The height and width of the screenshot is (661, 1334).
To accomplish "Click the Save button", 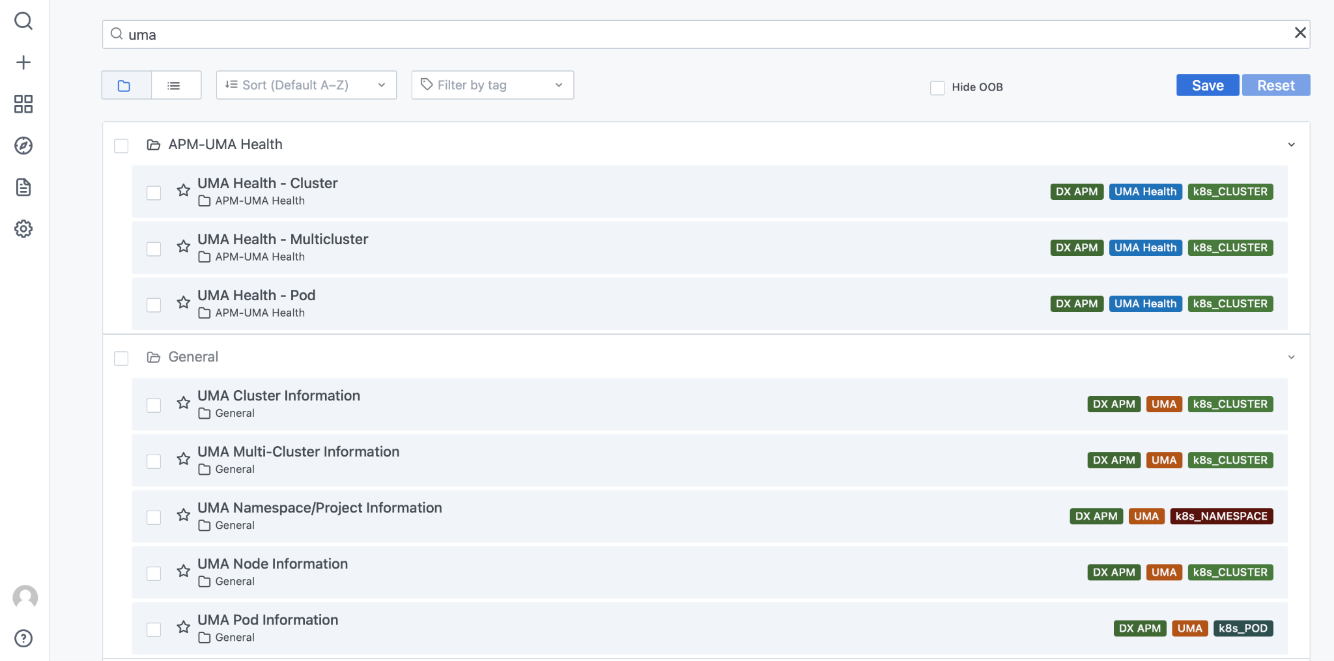I will tap(1207, 85).
